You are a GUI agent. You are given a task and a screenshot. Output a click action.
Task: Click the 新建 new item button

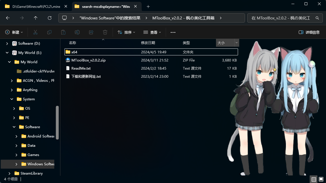point(14,32)
